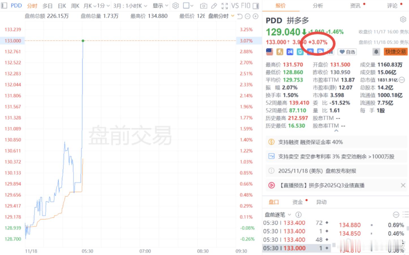Click the earnings date info icon

pos(271,171)
